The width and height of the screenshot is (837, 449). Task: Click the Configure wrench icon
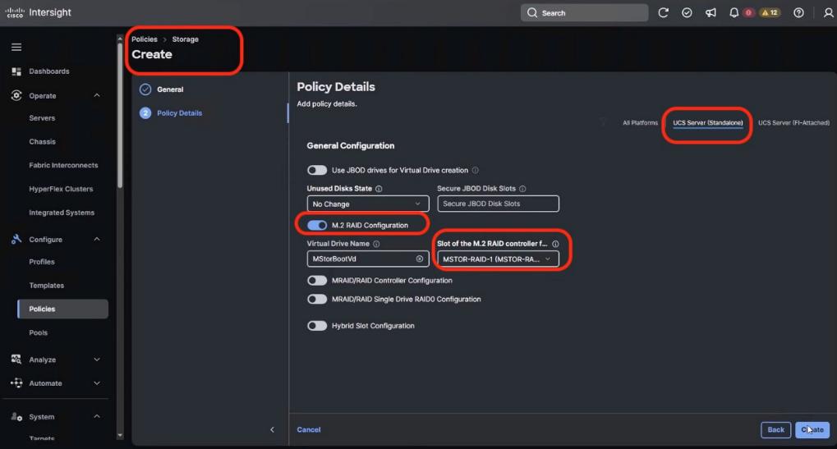click(16, 239)
